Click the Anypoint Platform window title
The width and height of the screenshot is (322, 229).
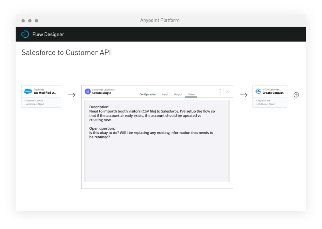pos(160,20)
